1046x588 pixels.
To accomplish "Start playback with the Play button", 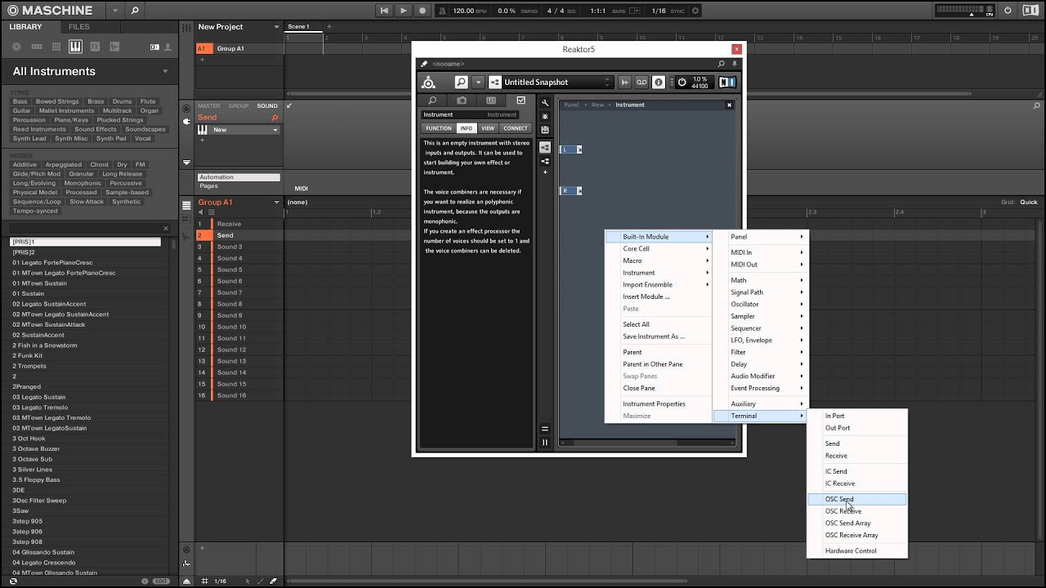I will [403, 11].
